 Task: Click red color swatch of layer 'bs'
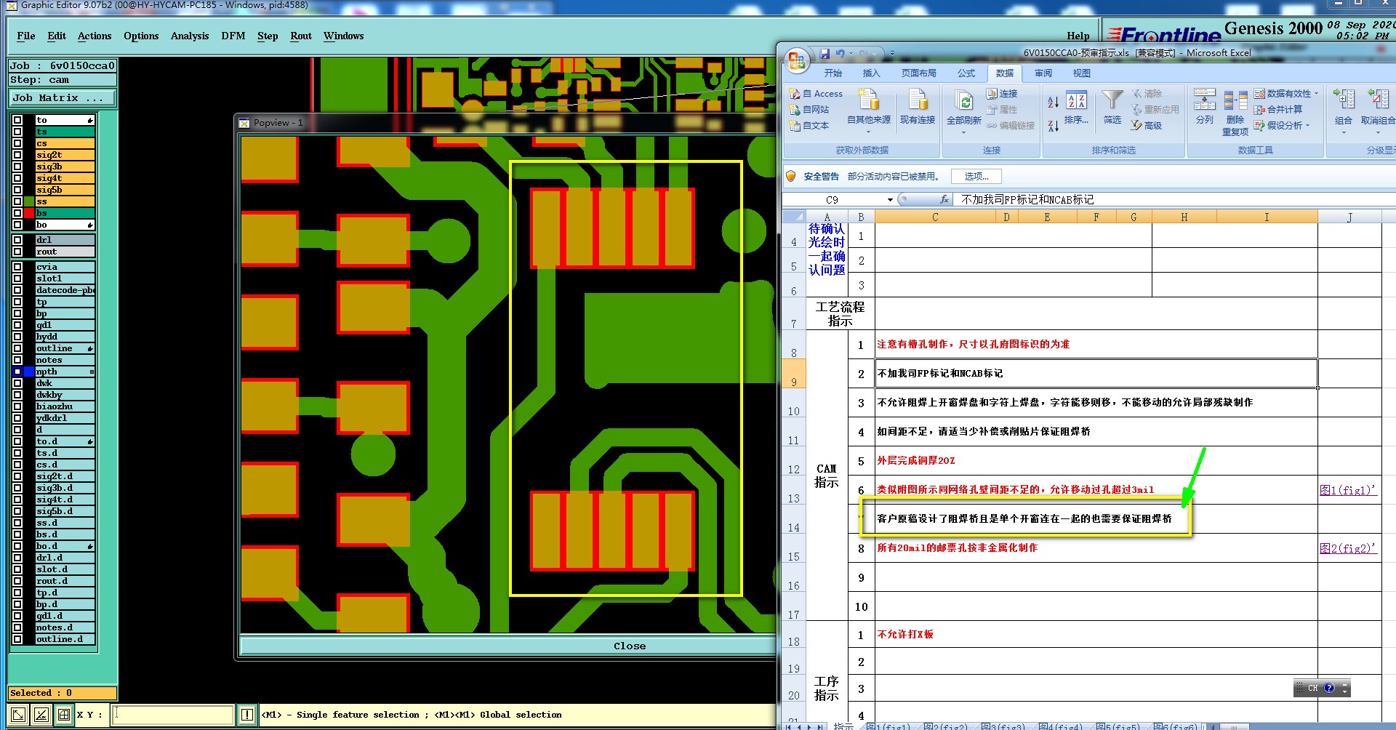coord(29,213)
